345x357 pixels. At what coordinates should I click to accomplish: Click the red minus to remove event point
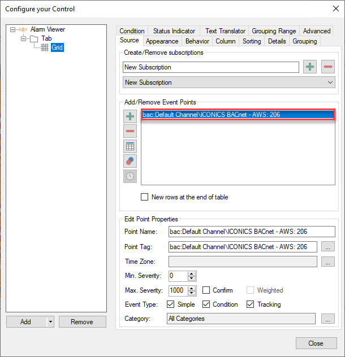130,131
